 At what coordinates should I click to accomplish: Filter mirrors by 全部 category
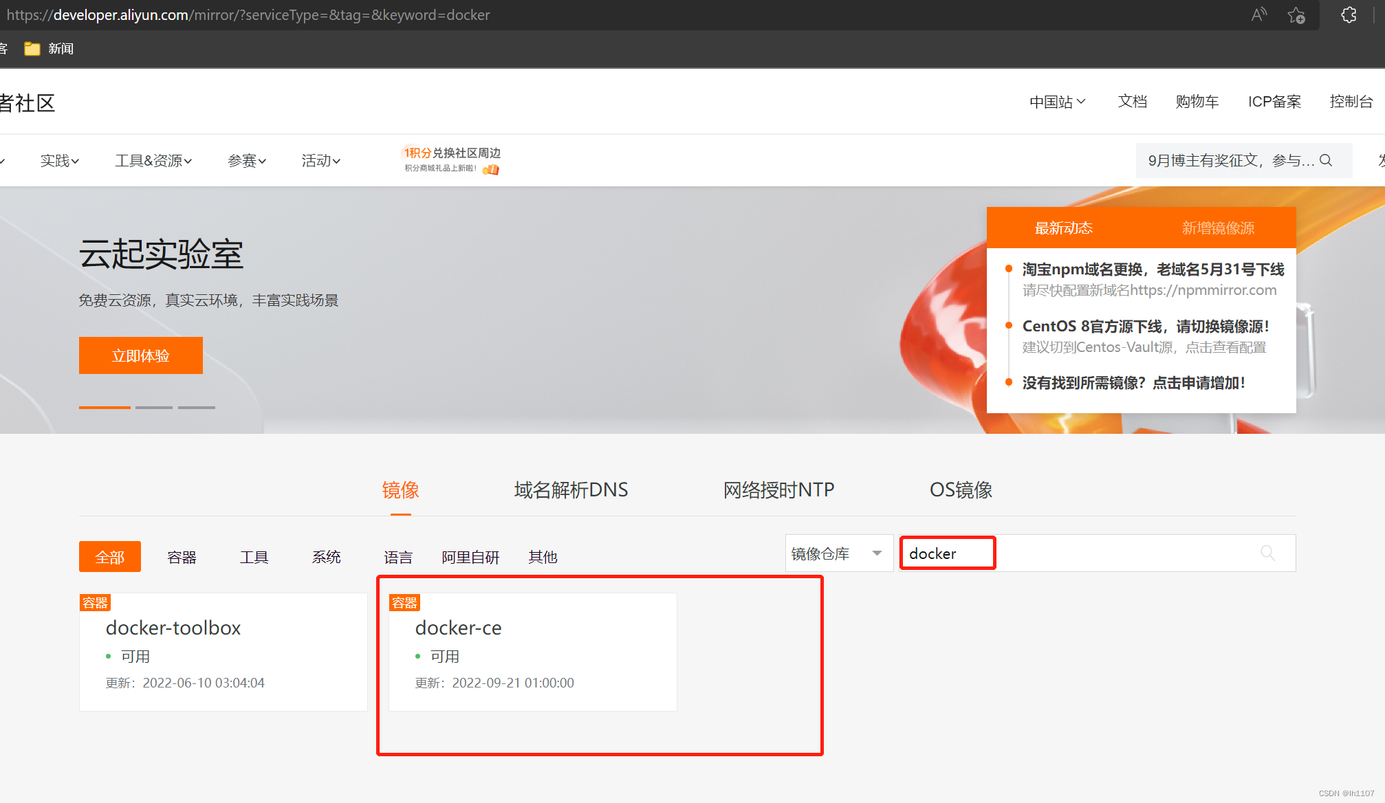(110, 556)
